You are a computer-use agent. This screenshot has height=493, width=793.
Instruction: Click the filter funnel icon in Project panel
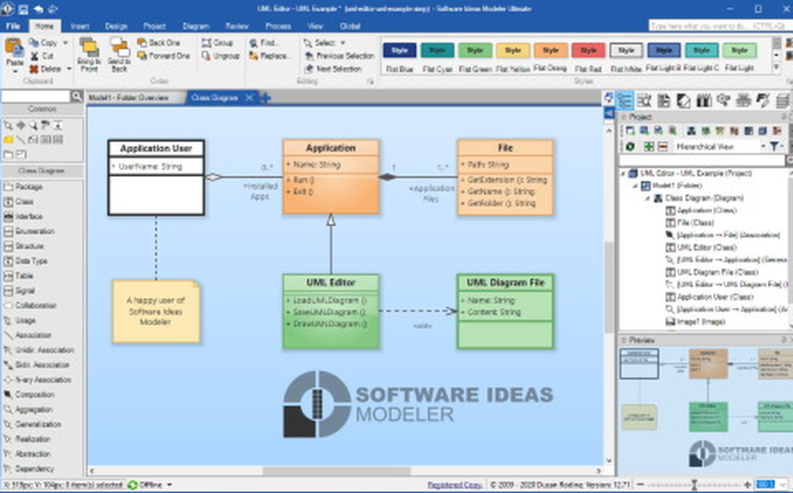774,146
